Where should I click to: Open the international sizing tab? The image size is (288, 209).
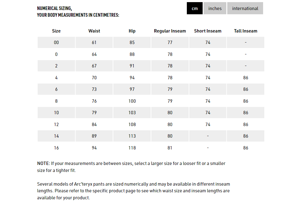245,8
